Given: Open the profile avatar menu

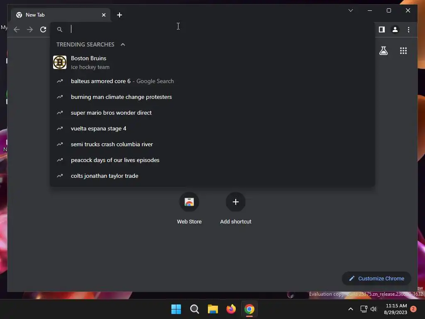Looking at the screenshot, I should pyautogui.click(x=395, y=29).
